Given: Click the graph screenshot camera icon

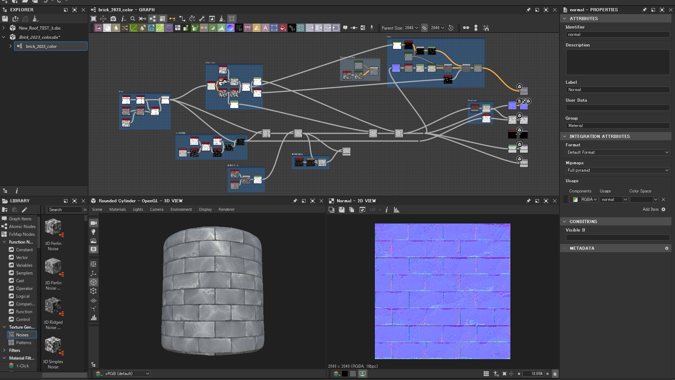Looking at the screenshot, I should [113, 19].
